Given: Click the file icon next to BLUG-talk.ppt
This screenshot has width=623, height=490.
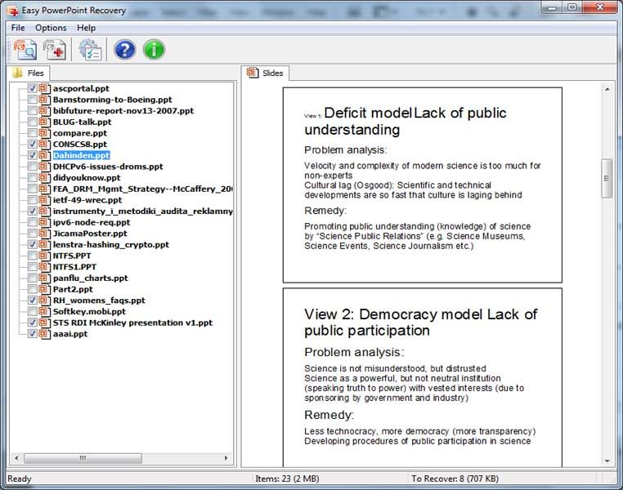Looking at the screenshot, I should (x=44, y=122).
